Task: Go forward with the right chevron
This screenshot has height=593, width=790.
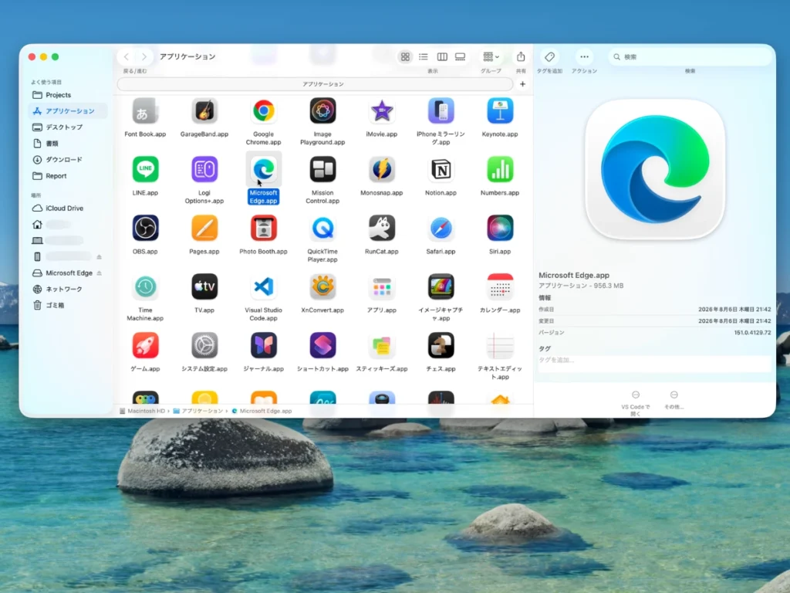Action: (144, 57)
